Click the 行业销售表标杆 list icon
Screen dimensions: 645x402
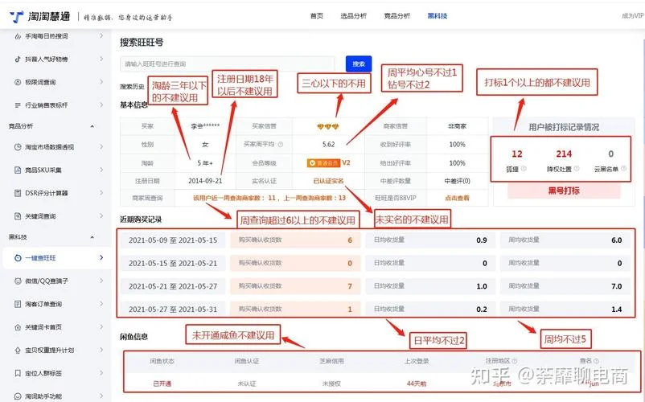18,105
